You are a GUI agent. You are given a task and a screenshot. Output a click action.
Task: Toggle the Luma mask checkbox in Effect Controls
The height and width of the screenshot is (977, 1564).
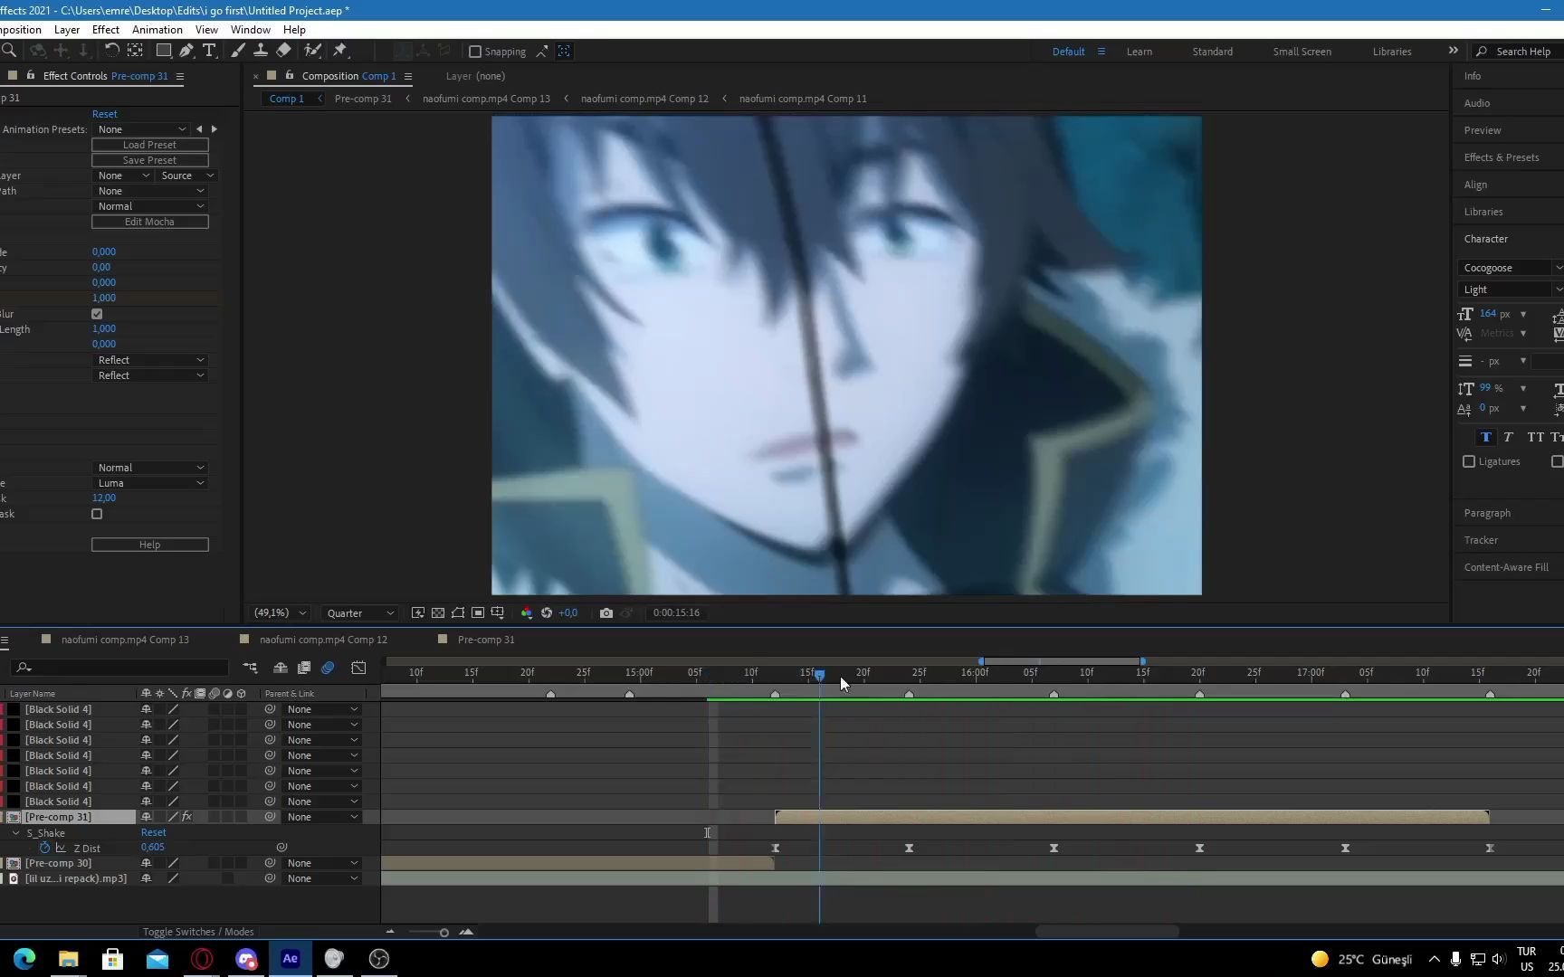(x=97, y=514)
